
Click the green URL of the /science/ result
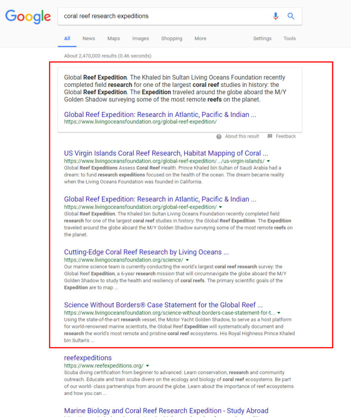123,260
